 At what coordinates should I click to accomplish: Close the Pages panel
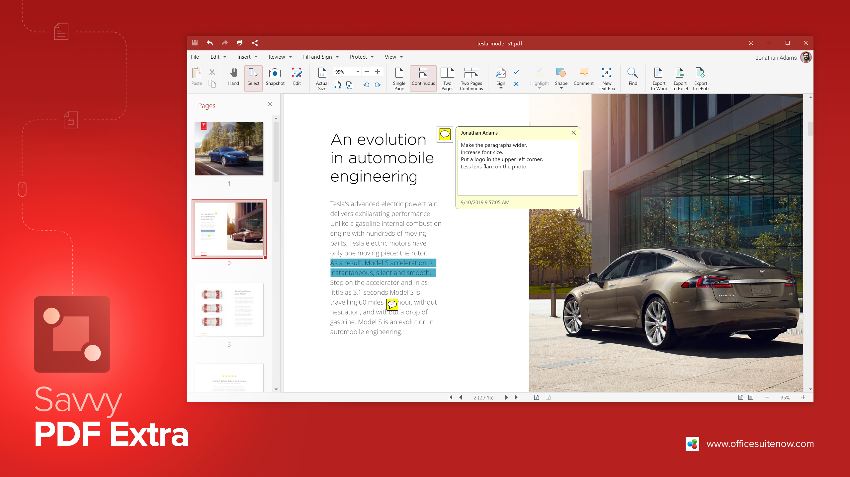pyautogui.click(x=270, y=104)
